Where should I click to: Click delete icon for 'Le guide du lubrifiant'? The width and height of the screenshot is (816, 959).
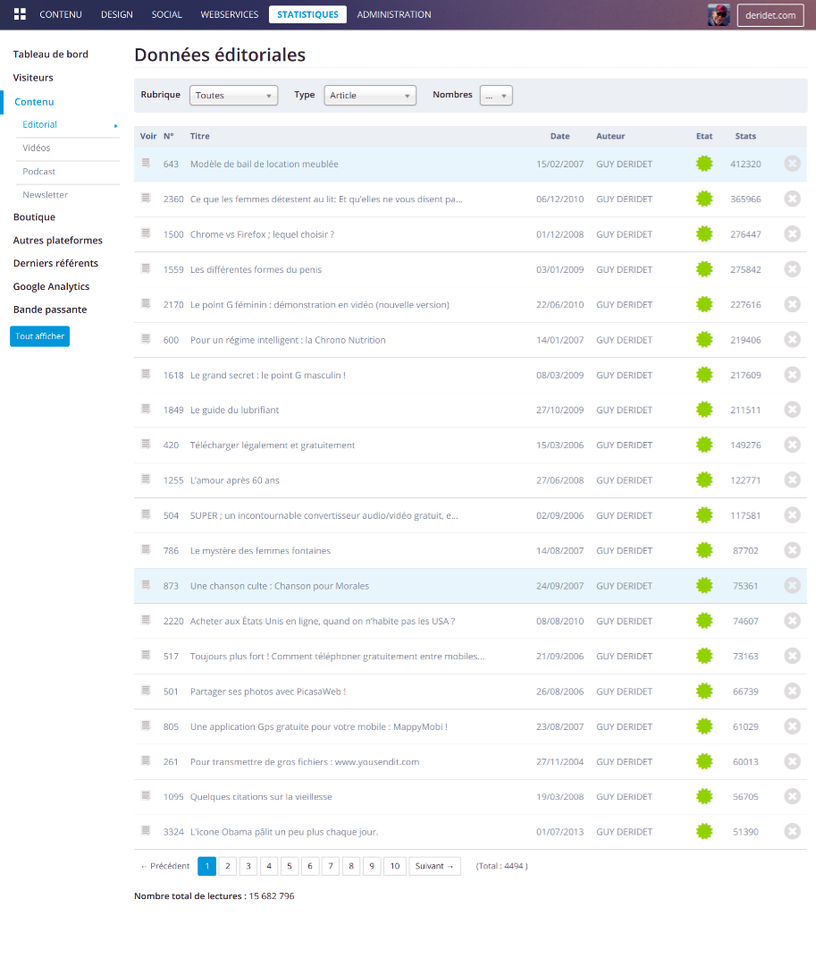pyautogui.click(x=792, y=410)
